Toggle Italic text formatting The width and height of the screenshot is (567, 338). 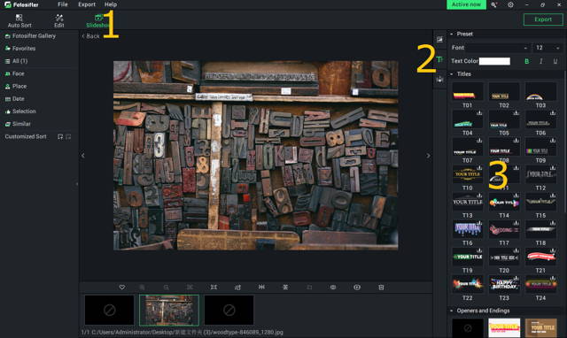click(540, 61)
